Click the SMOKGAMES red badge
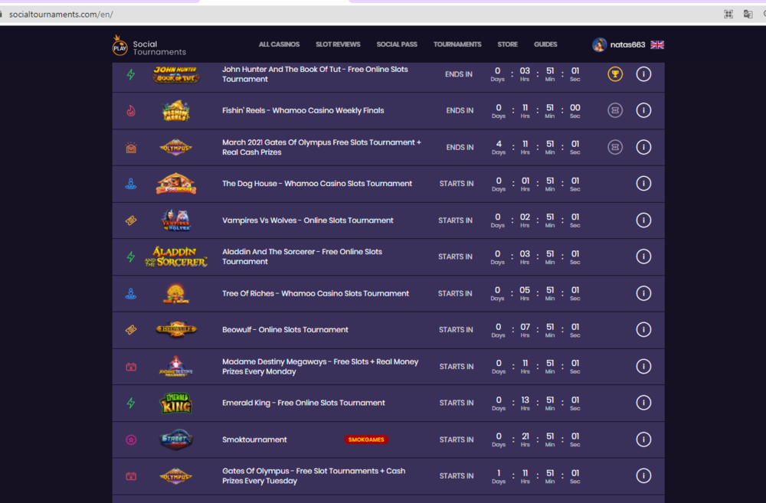766x503 pixels. [366, 439]
